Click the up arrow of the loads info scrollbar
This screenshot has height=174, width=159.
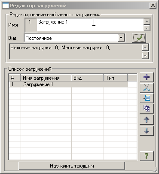(145, 48)
